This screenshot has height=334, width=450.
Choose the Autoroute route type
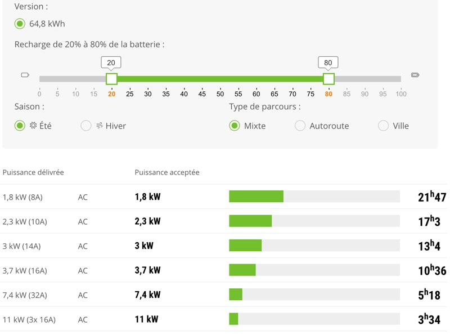tap(300, 126)
